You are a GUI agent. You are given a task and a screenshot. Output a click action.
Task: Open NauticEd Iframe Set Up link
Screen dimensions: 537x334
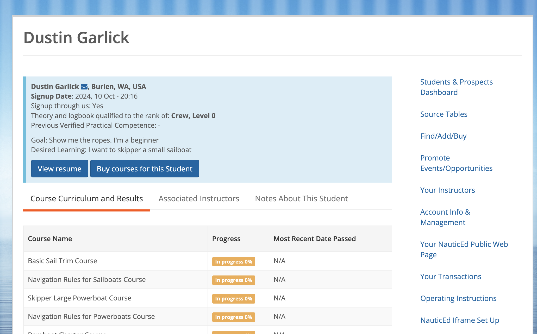coord(459,320)
